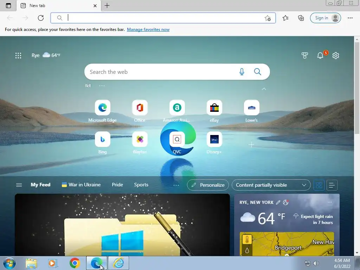Image resolution: width=360 pixels, height=270 pixels.
Task: Open the Collections icon
Action: (301, 18)
